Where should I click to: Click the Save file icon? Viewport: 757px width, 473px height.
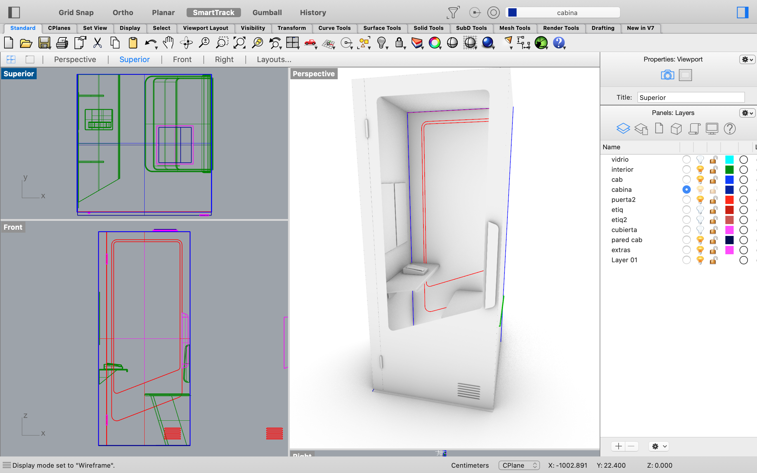pyautogui.click(x=44, y=43)
